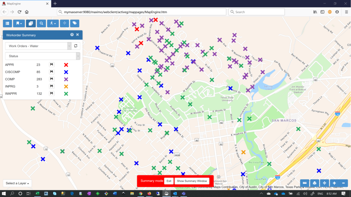The height and width of the screenshot is (197, 351).
Task: Open the list view toolbar button
Action: click(x=7, y=23)
